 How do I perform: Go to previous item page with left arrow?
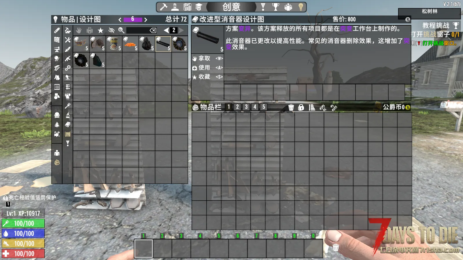tap(166, 30)
